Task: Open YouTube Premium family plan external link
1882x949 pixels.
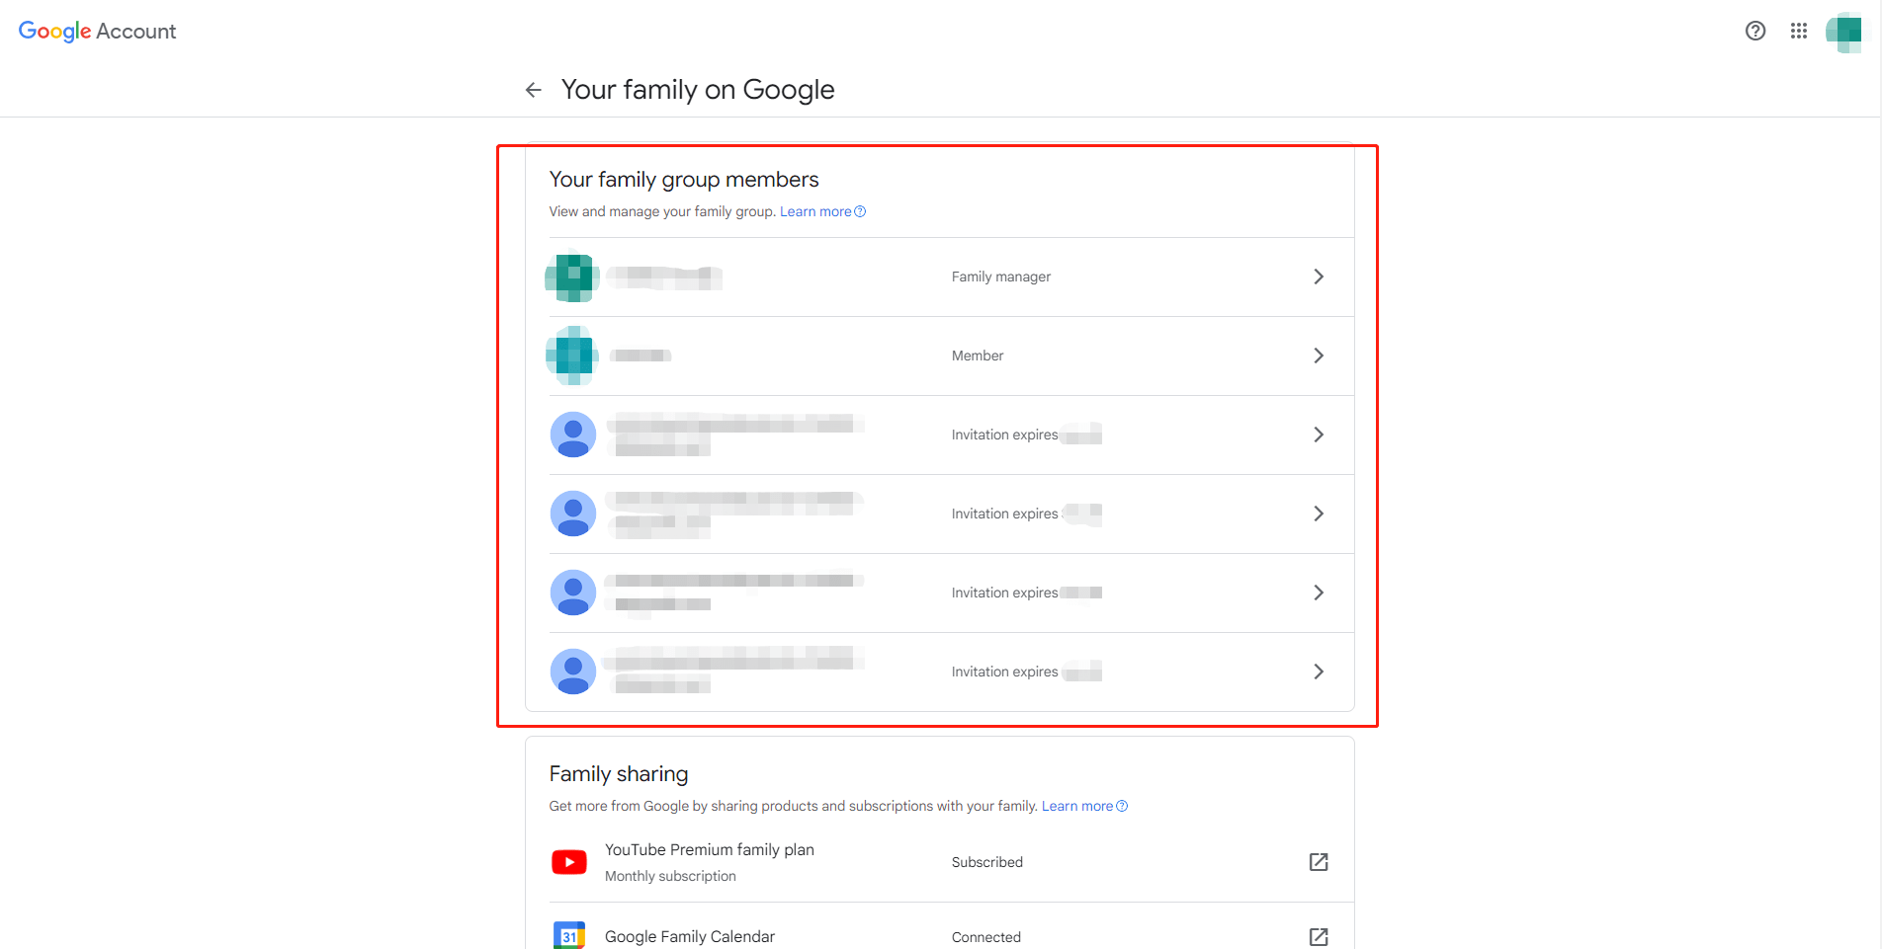Action: coord(1319,862)
